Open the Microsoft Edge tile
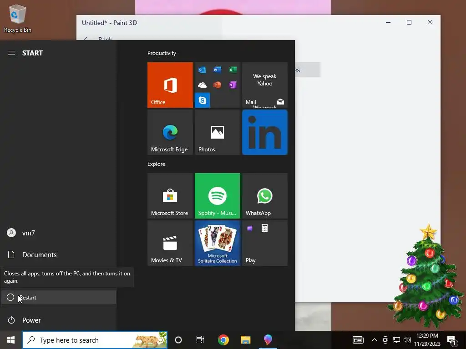The width and height of the screenshot is (466, 349). (x=170, y=132)
